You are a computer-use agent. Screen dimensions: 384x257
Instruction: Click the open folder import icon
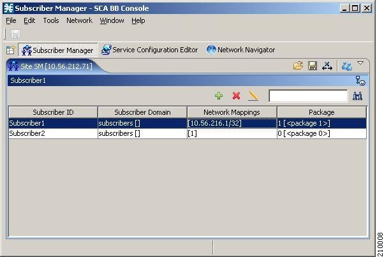click(298, 66)
